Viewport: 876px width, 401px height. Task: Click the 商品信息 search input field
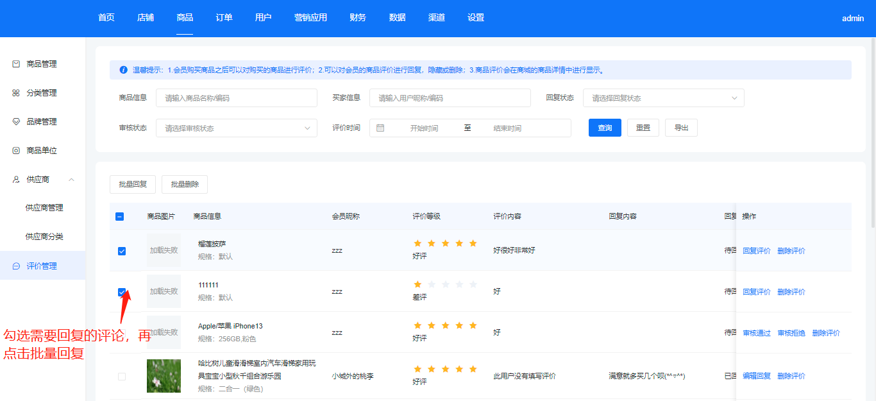237,98
